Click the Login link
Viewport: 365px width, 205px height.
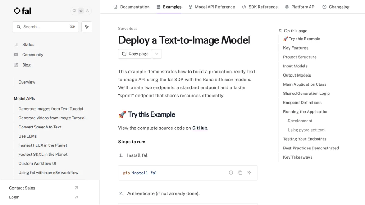tap(14, 197)
